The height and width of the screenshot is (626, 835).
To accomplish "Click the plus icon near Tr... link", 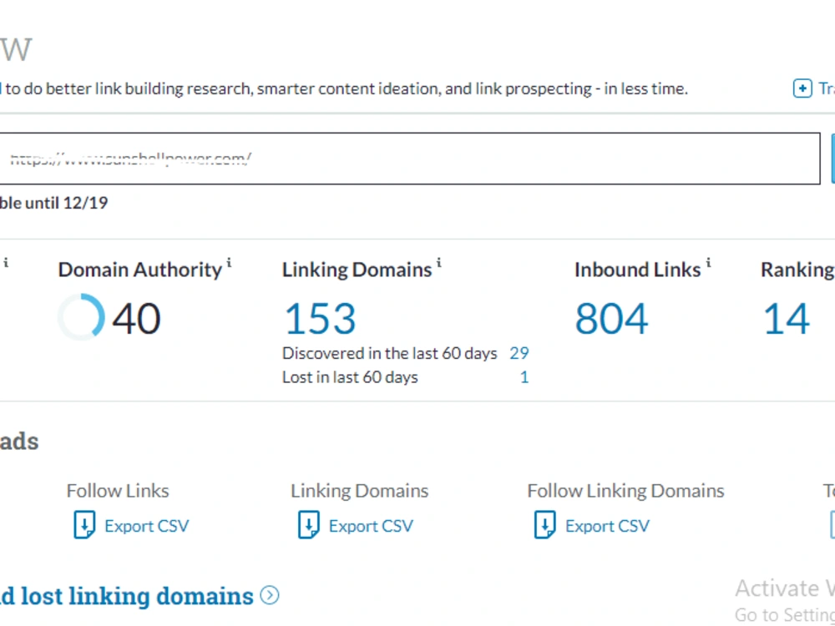I will point(802,88).
